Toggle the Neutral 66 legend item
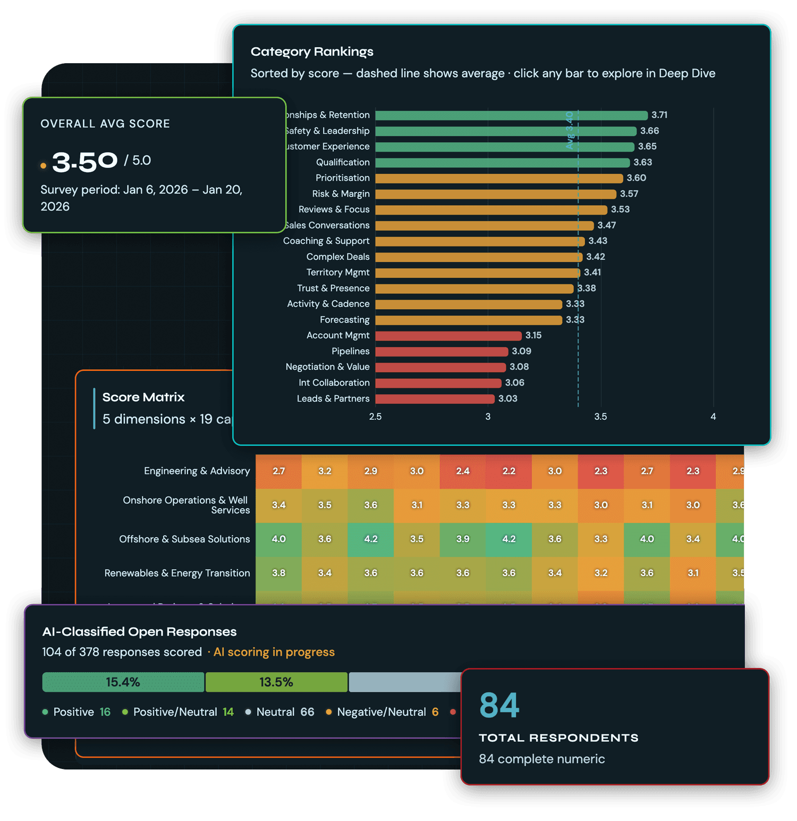The height and width of the screenshot is (821, 797). pyautogui.click(x=279, y=712)
